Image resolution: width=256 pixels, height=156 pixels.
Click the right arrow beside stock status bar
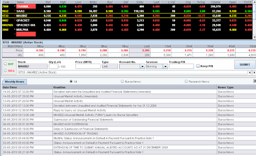tap(254, 72)
